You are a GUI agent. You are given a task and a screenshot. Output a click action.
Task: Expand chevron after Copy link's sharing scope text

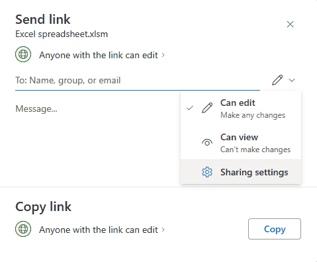pos(163,230)
